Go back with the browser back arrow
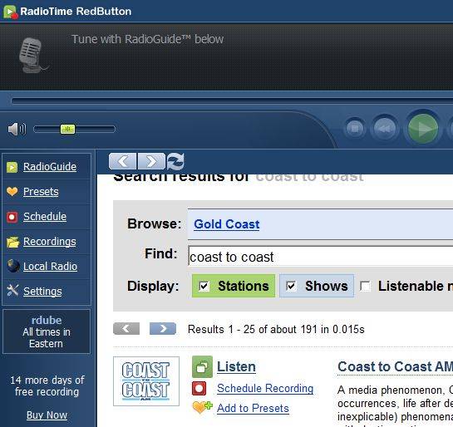453x427 pixels. [122, 161]
